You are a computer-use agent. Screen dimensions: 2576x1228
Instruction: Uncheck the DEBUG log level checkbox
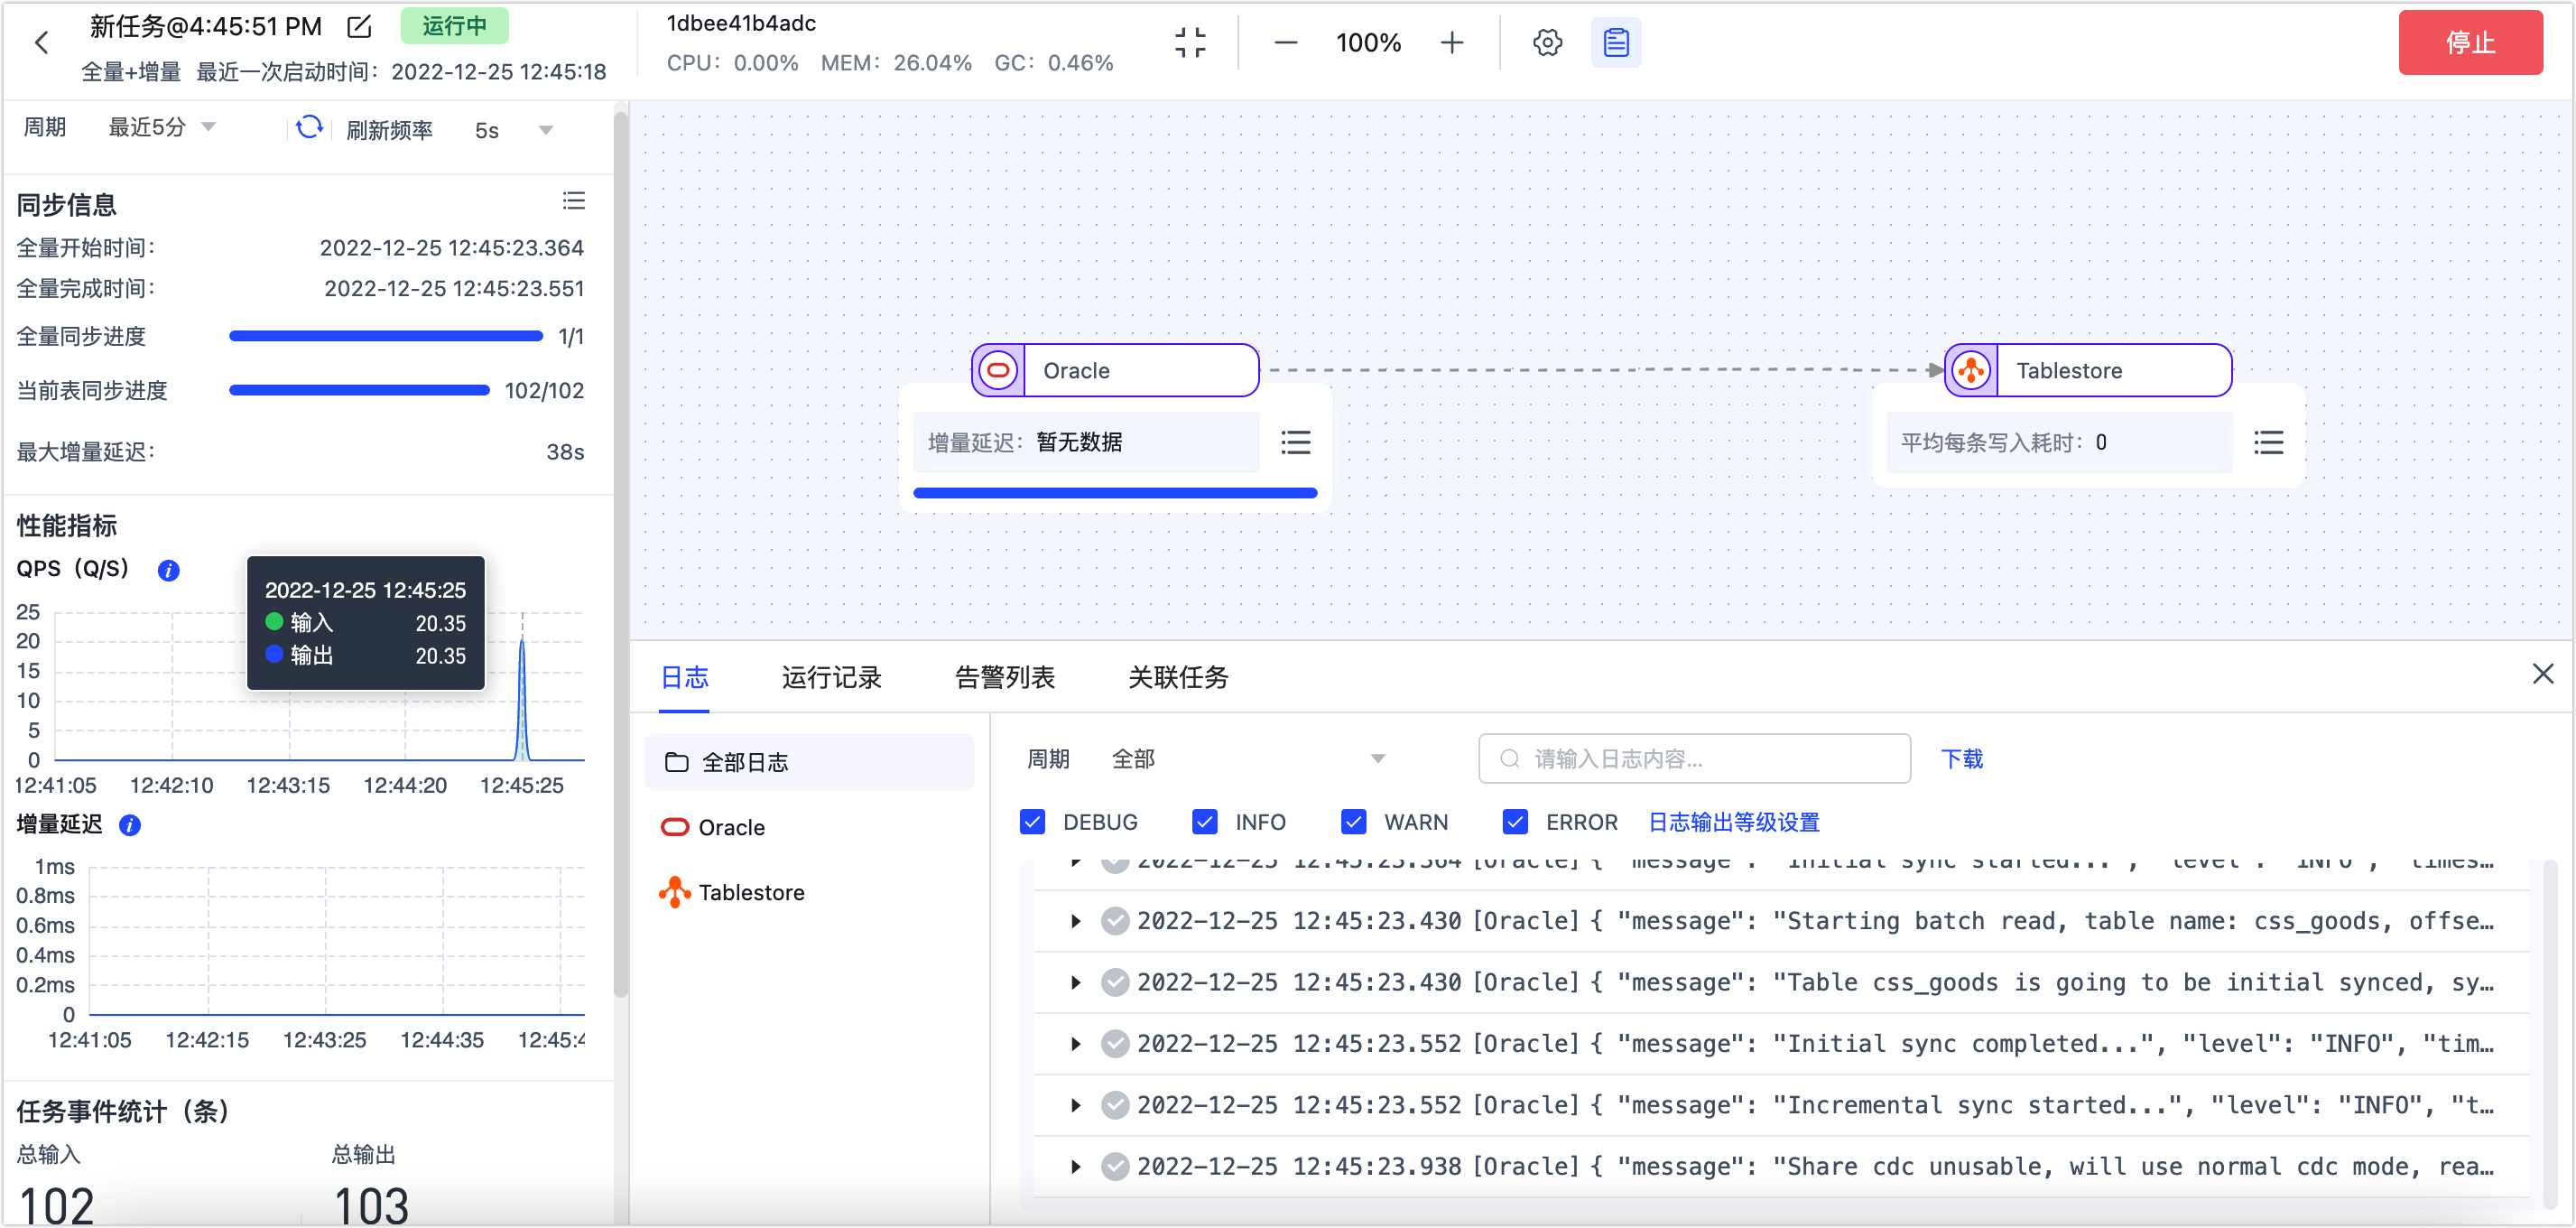coord(1033,821)
